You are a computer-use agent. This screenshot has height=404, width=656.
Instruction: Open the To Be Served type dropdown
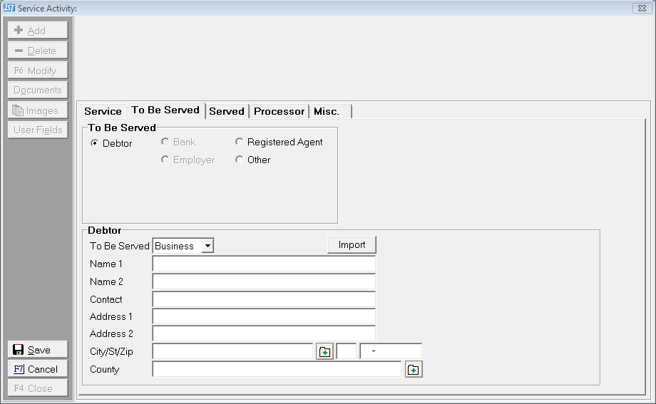207,246
